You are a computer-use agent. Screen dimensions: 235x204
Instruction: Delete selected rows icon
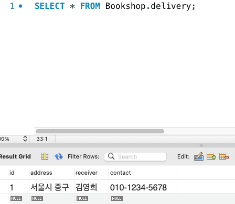[224, 156]
